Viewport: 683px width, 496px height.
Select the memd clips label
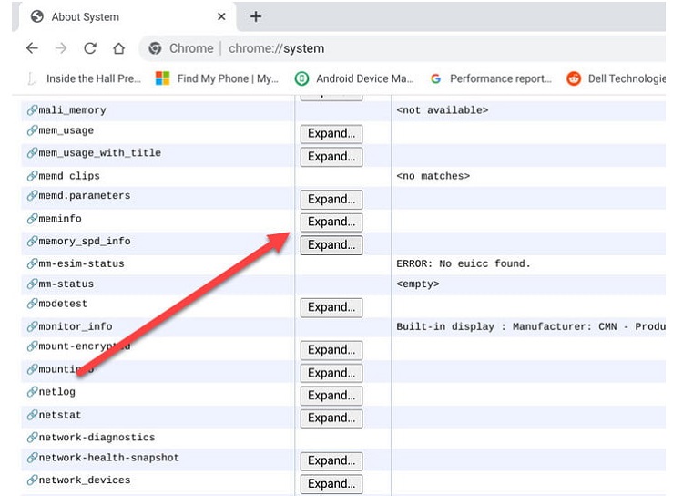69,176
